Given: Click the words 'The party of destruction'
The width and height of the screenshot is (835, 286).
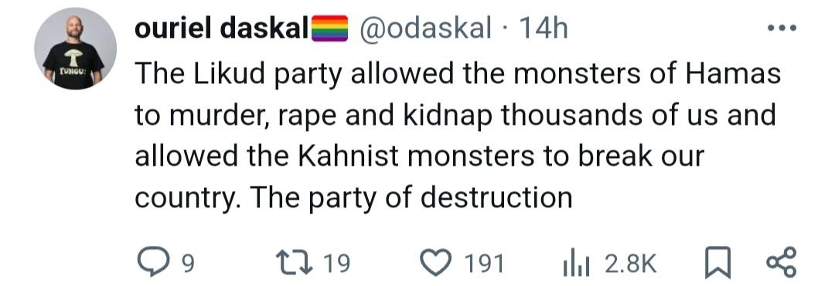Looking at the screenshot, I should [411, 198].
